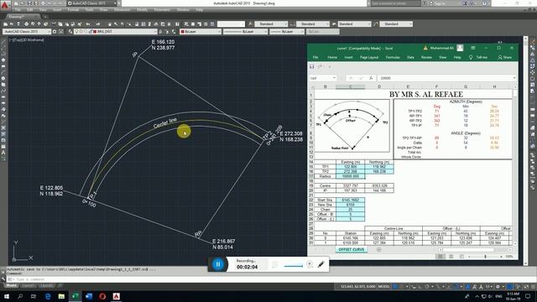Toggle the layer on/off lightbulb in layer control
Screen dimensions: 537x302
(x=77, y=32)
